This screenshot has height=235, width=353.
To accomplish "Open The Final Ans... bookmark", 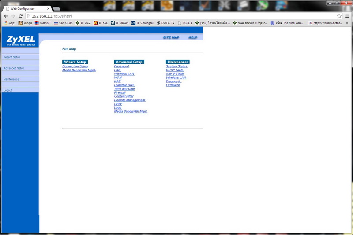I will click(x=287, y=23).
